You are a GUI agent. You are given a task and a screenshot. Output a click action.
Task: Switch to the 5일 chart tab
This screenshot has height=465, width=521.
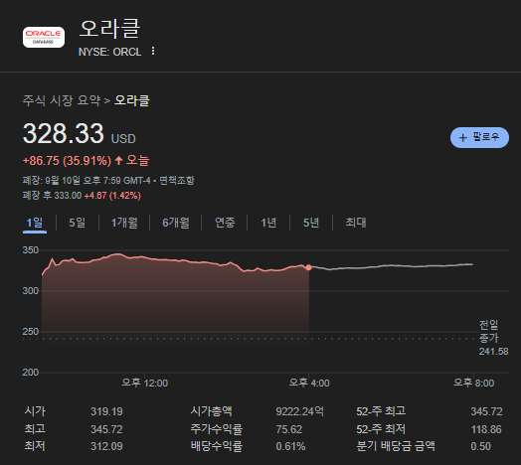[x=78, y=223]
